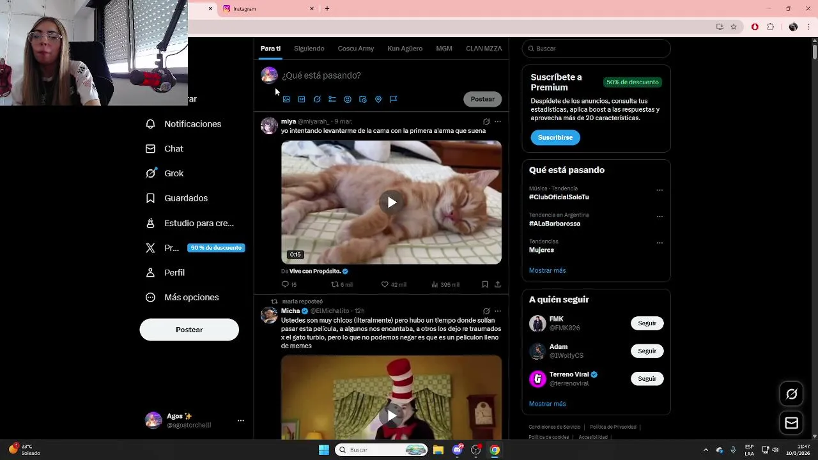818x460 pixels.
Task: Click the white Postear button in sidebar
Action: [189, 330]
